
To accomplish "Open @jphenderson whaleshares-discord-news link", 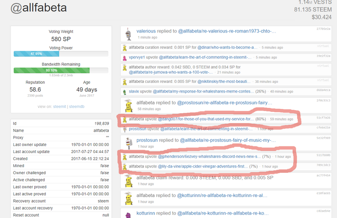I will [x=209, y=157].
